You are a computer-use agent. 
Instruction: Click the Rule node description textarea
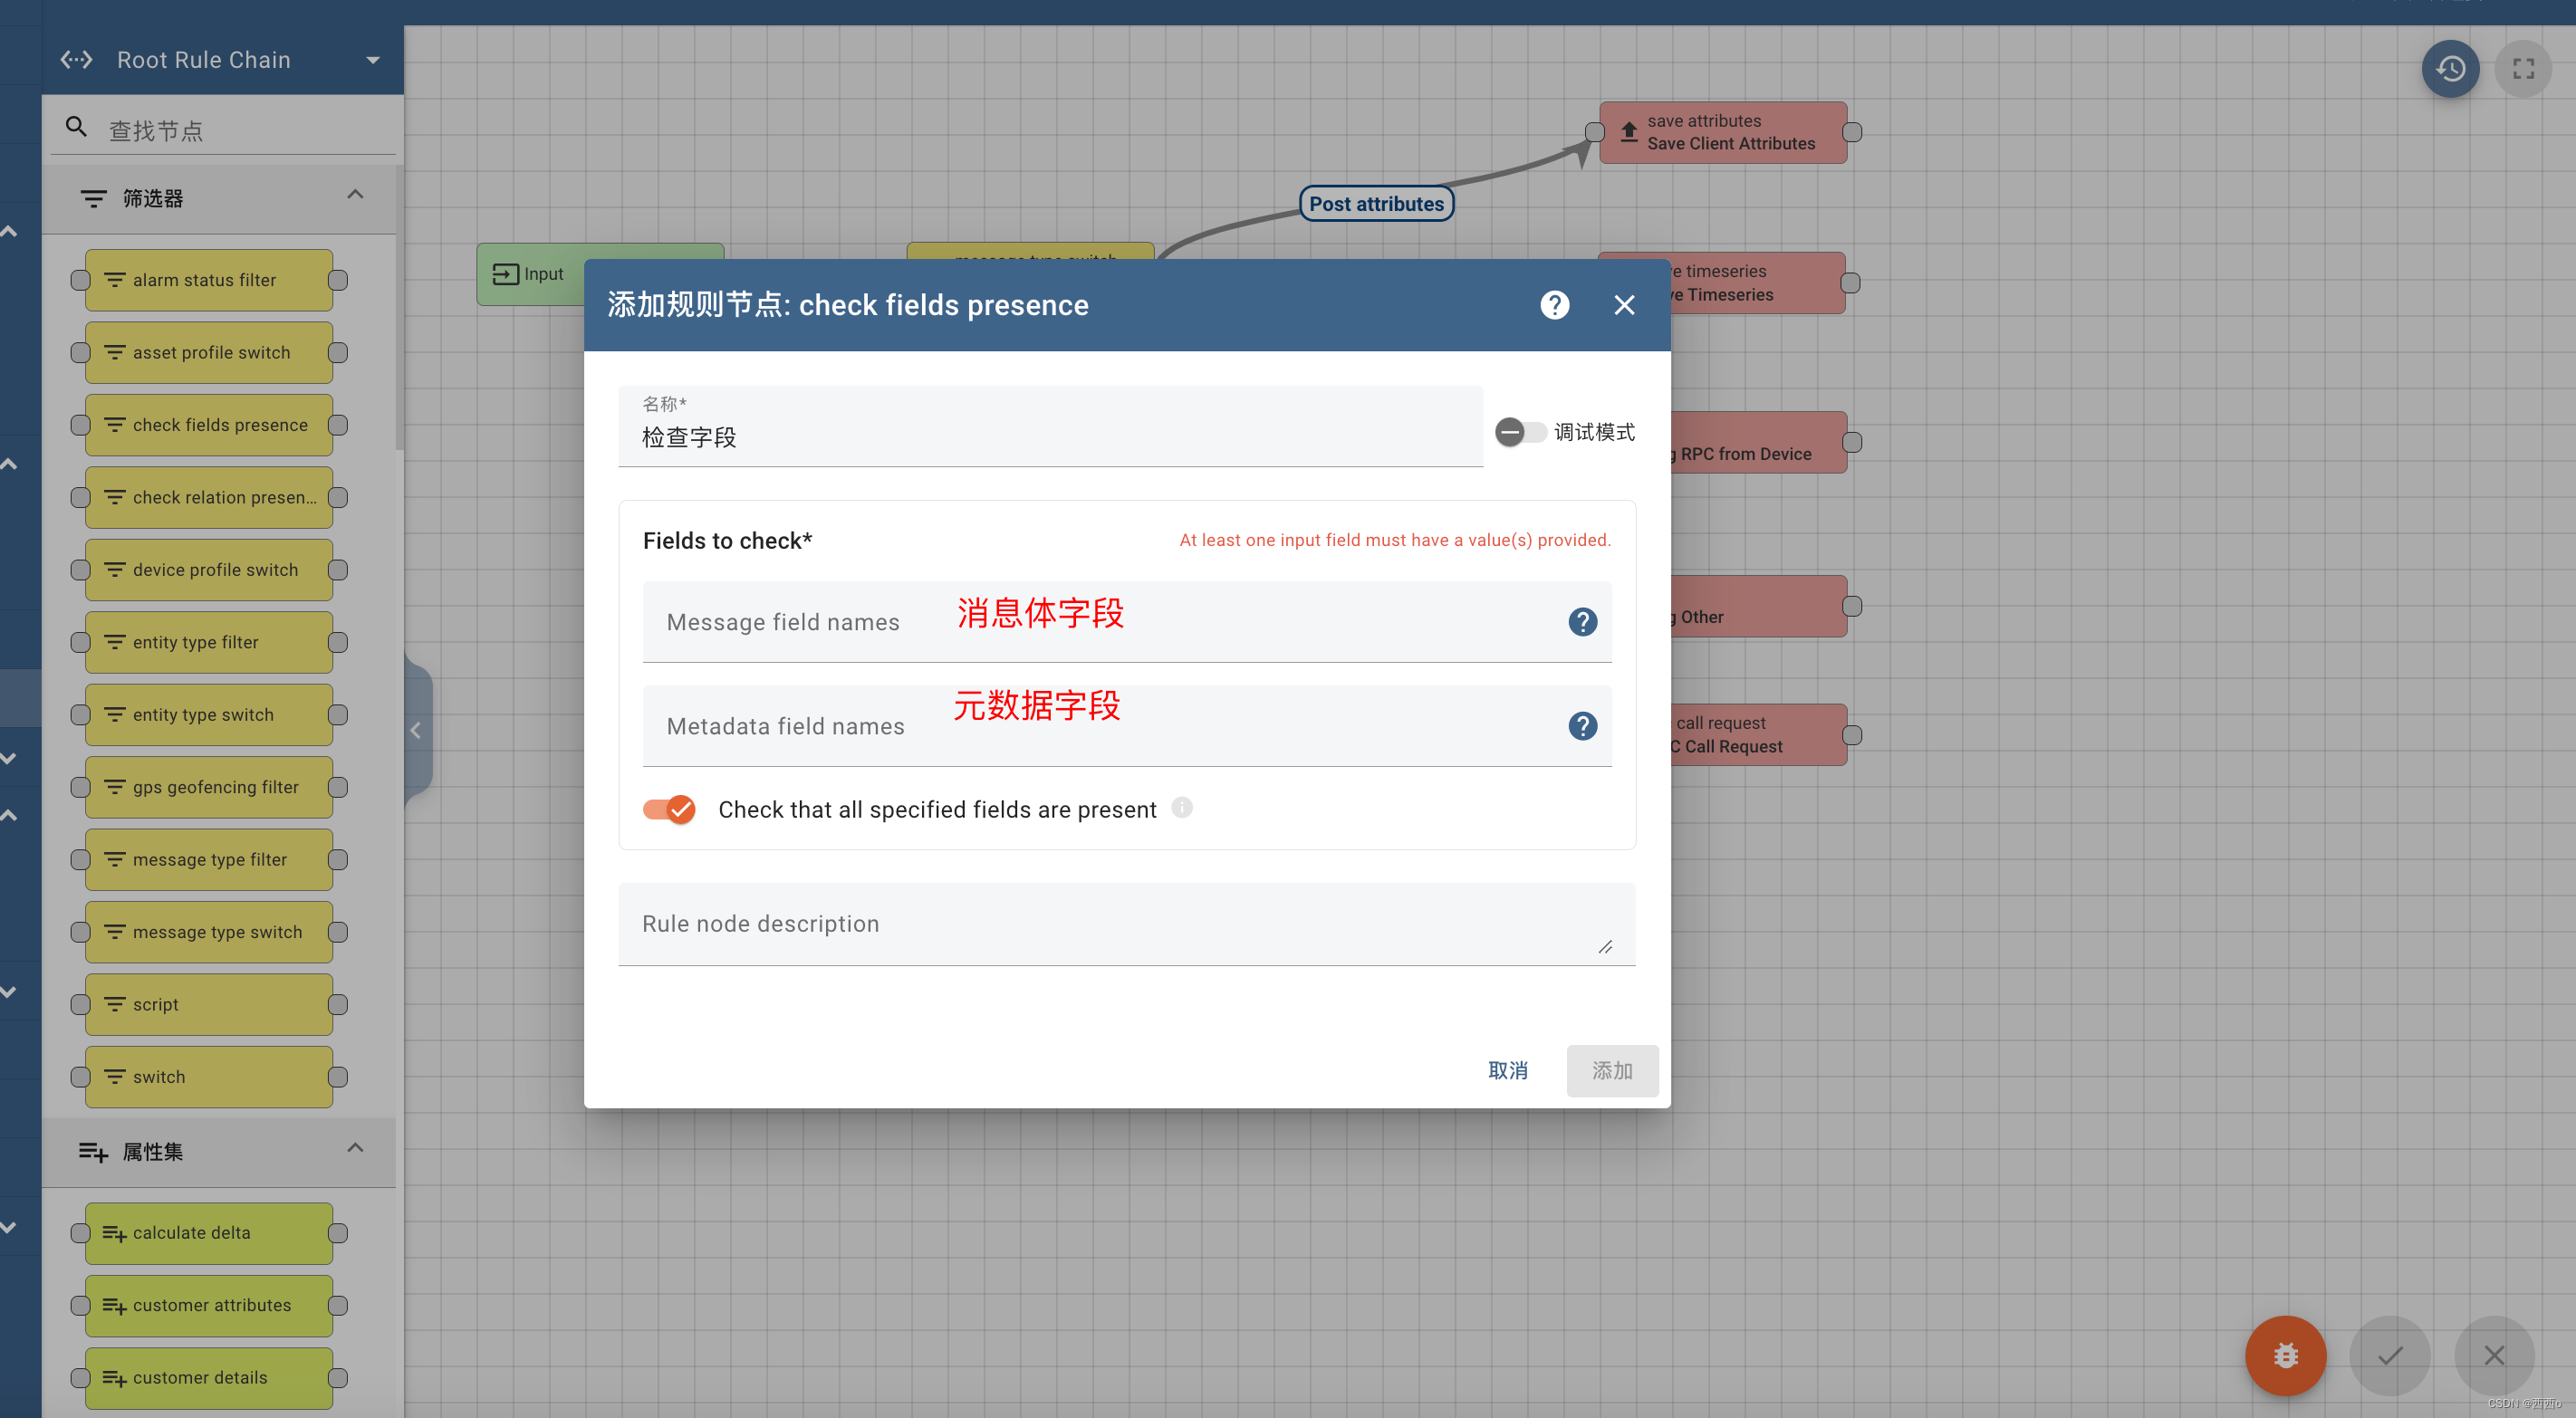pos(1127,924)
